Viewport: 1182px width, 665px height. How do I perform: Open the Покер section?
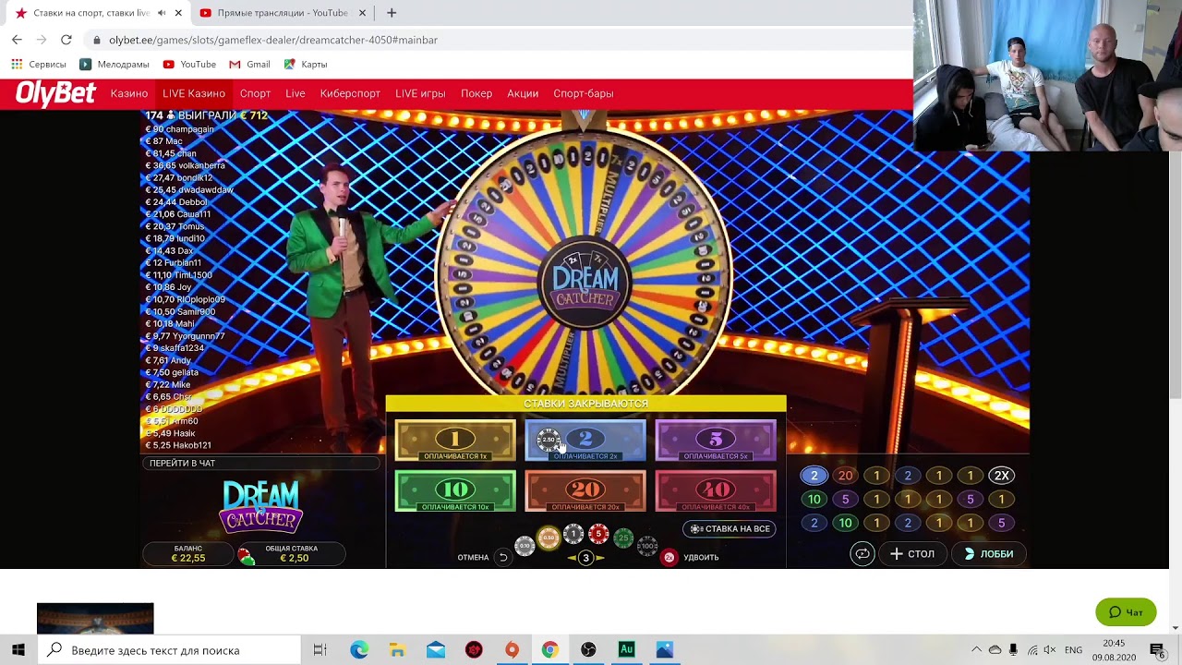pos(476,93)
